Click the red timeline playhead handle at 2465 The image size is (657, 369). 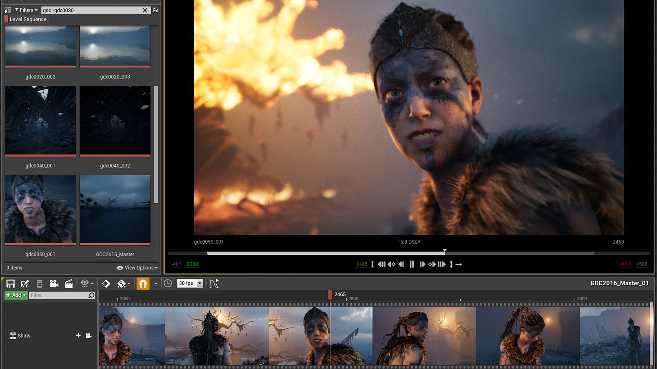click(x=330, y=295)
